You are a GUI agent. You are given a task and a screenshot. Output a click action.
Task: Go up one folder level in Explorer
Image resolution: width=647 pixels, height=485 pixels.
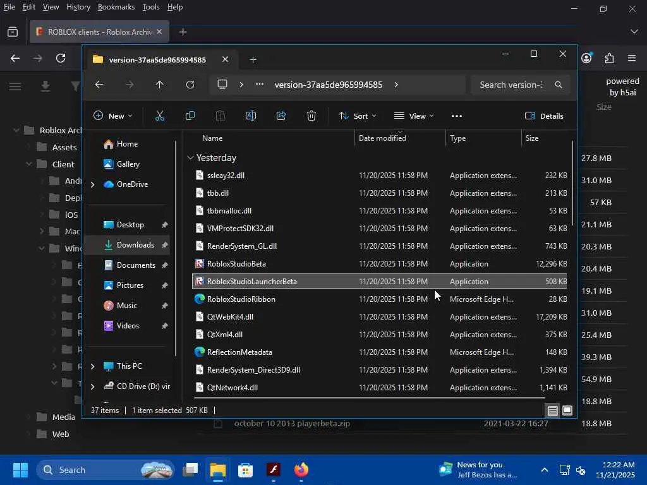click(x=160, y=85)
